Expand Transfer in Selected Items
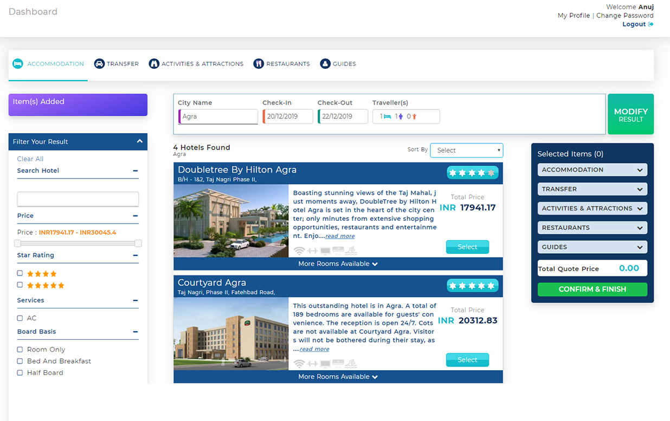The width and height of the screenshot is (670, 421). click(x=592, y=189)
